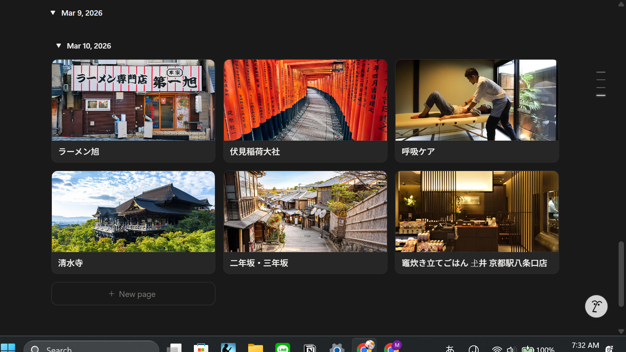The height and width of the screenshot is (352, 626).
Task: Add a New page to gallery
Action: pos(133,294)
